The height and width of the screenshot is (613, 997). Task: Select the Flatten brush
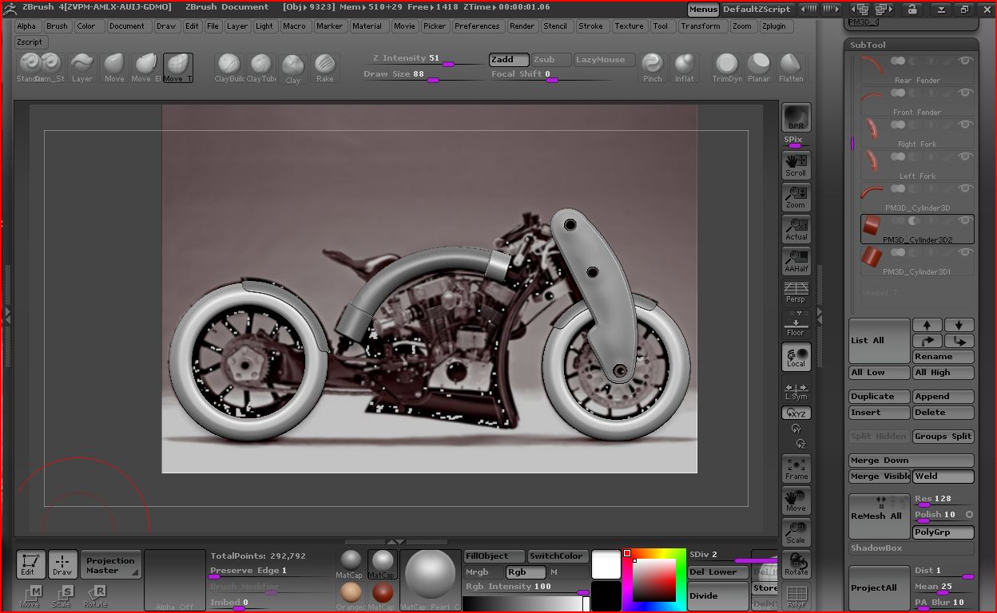pos(791,68)
